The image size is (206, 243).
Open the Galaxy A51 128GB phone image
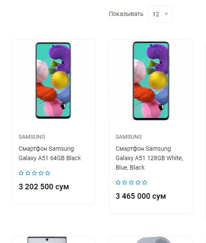(151, 81)
